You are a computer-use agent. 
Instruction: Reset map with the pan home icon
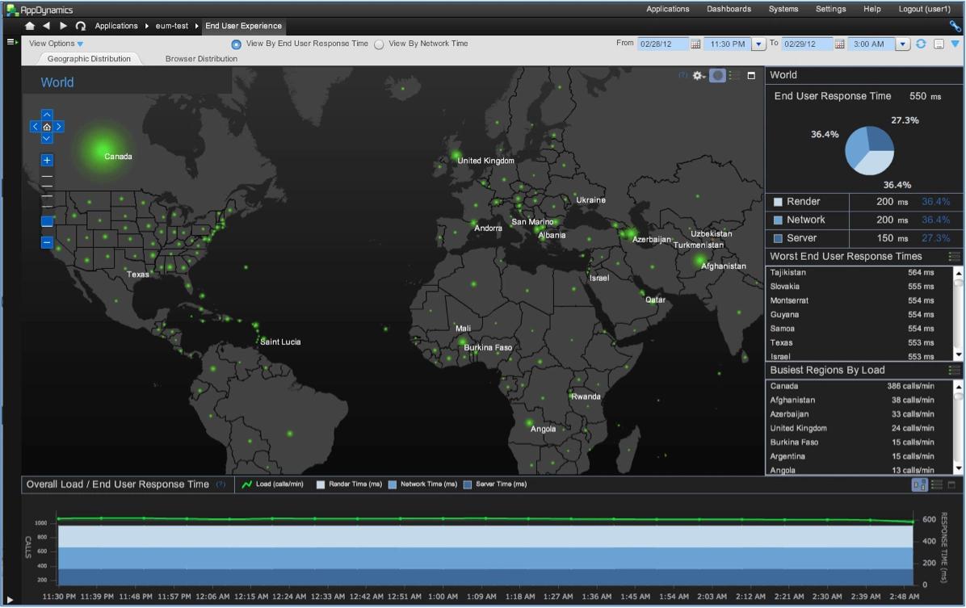click(x=47, y=127)
